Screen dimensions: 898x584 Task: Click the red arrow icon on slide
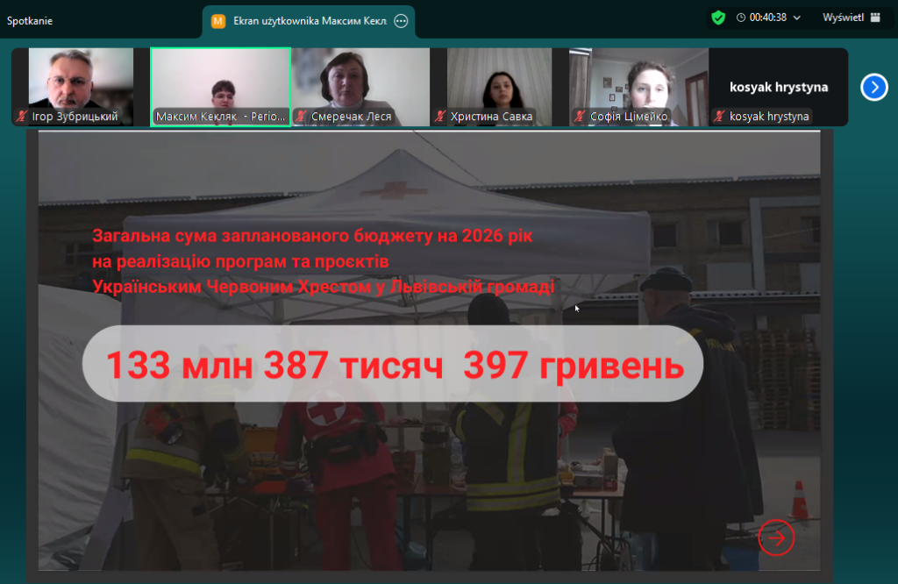pyautogui.click(x=775, y=538)
